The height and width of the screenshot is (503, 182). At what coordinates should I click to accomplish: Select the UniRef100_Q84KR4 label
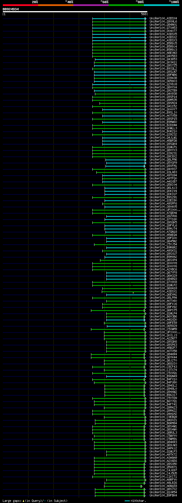(x=163, y=354)
